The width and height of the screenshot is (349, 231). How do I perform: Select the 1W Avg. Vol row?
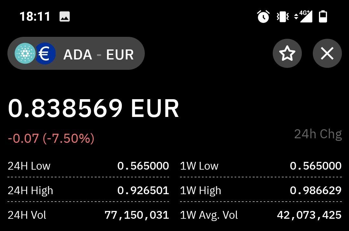click(261, 215)
